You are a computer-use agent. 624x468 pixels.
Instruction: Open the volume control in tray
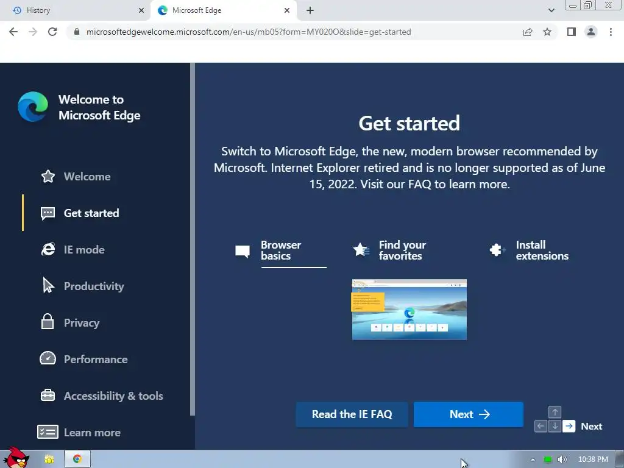point(562,459)
